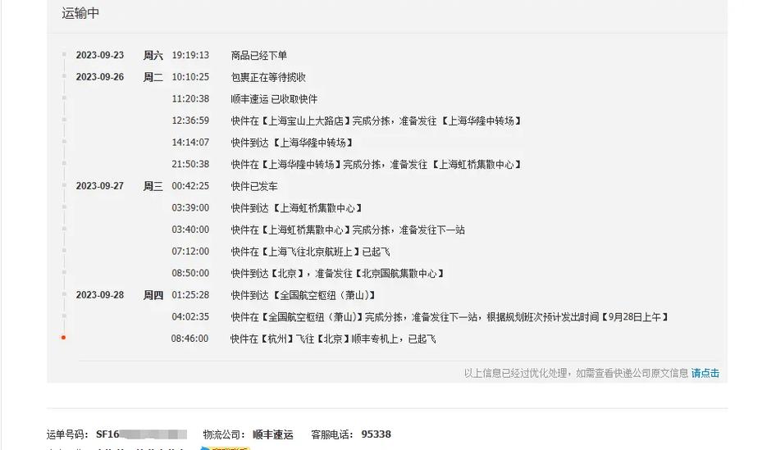The width and height of the screenshot is (762, 450).
Task: Click the 快件已发车 tracking entry
Action: [254, 186]
